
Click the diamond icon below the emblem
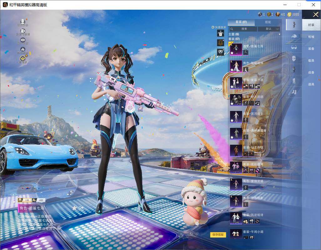click(x=221, y=52)
